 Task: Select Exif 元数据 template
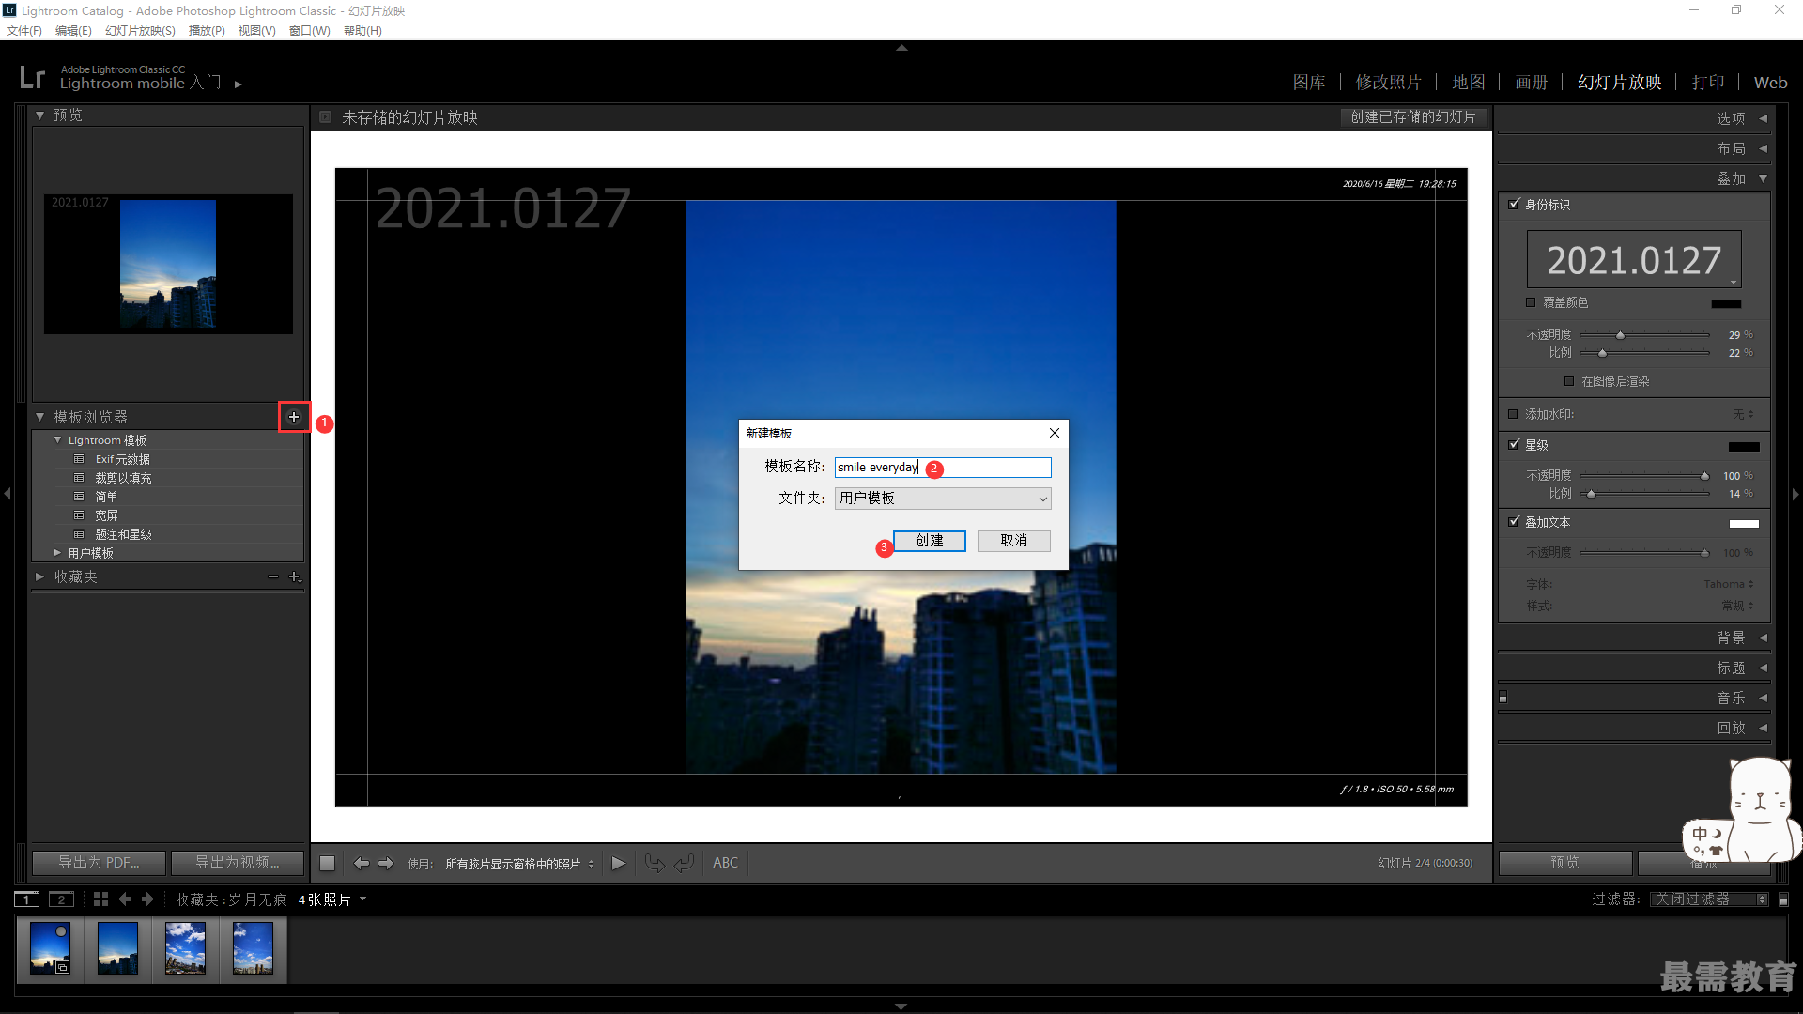point(123,459)
